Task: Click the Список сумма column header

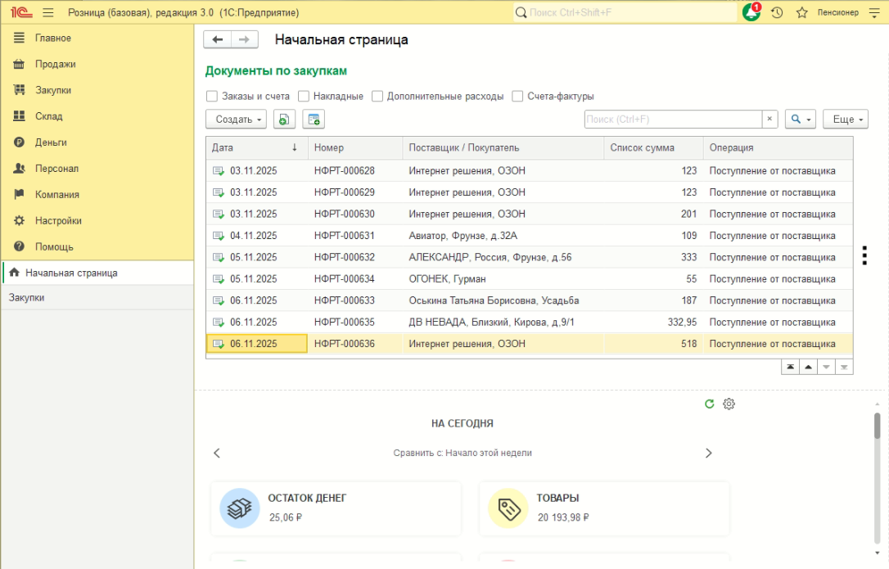Action: pyautogui.click(x=654, y=147)
